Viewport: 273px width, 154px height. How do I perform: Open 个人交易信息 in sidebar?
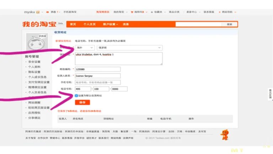tap(37, 92)
